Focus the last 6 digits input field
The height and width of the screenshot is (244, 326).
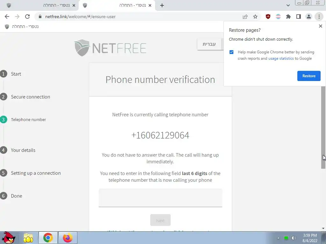tap(160, 198)
